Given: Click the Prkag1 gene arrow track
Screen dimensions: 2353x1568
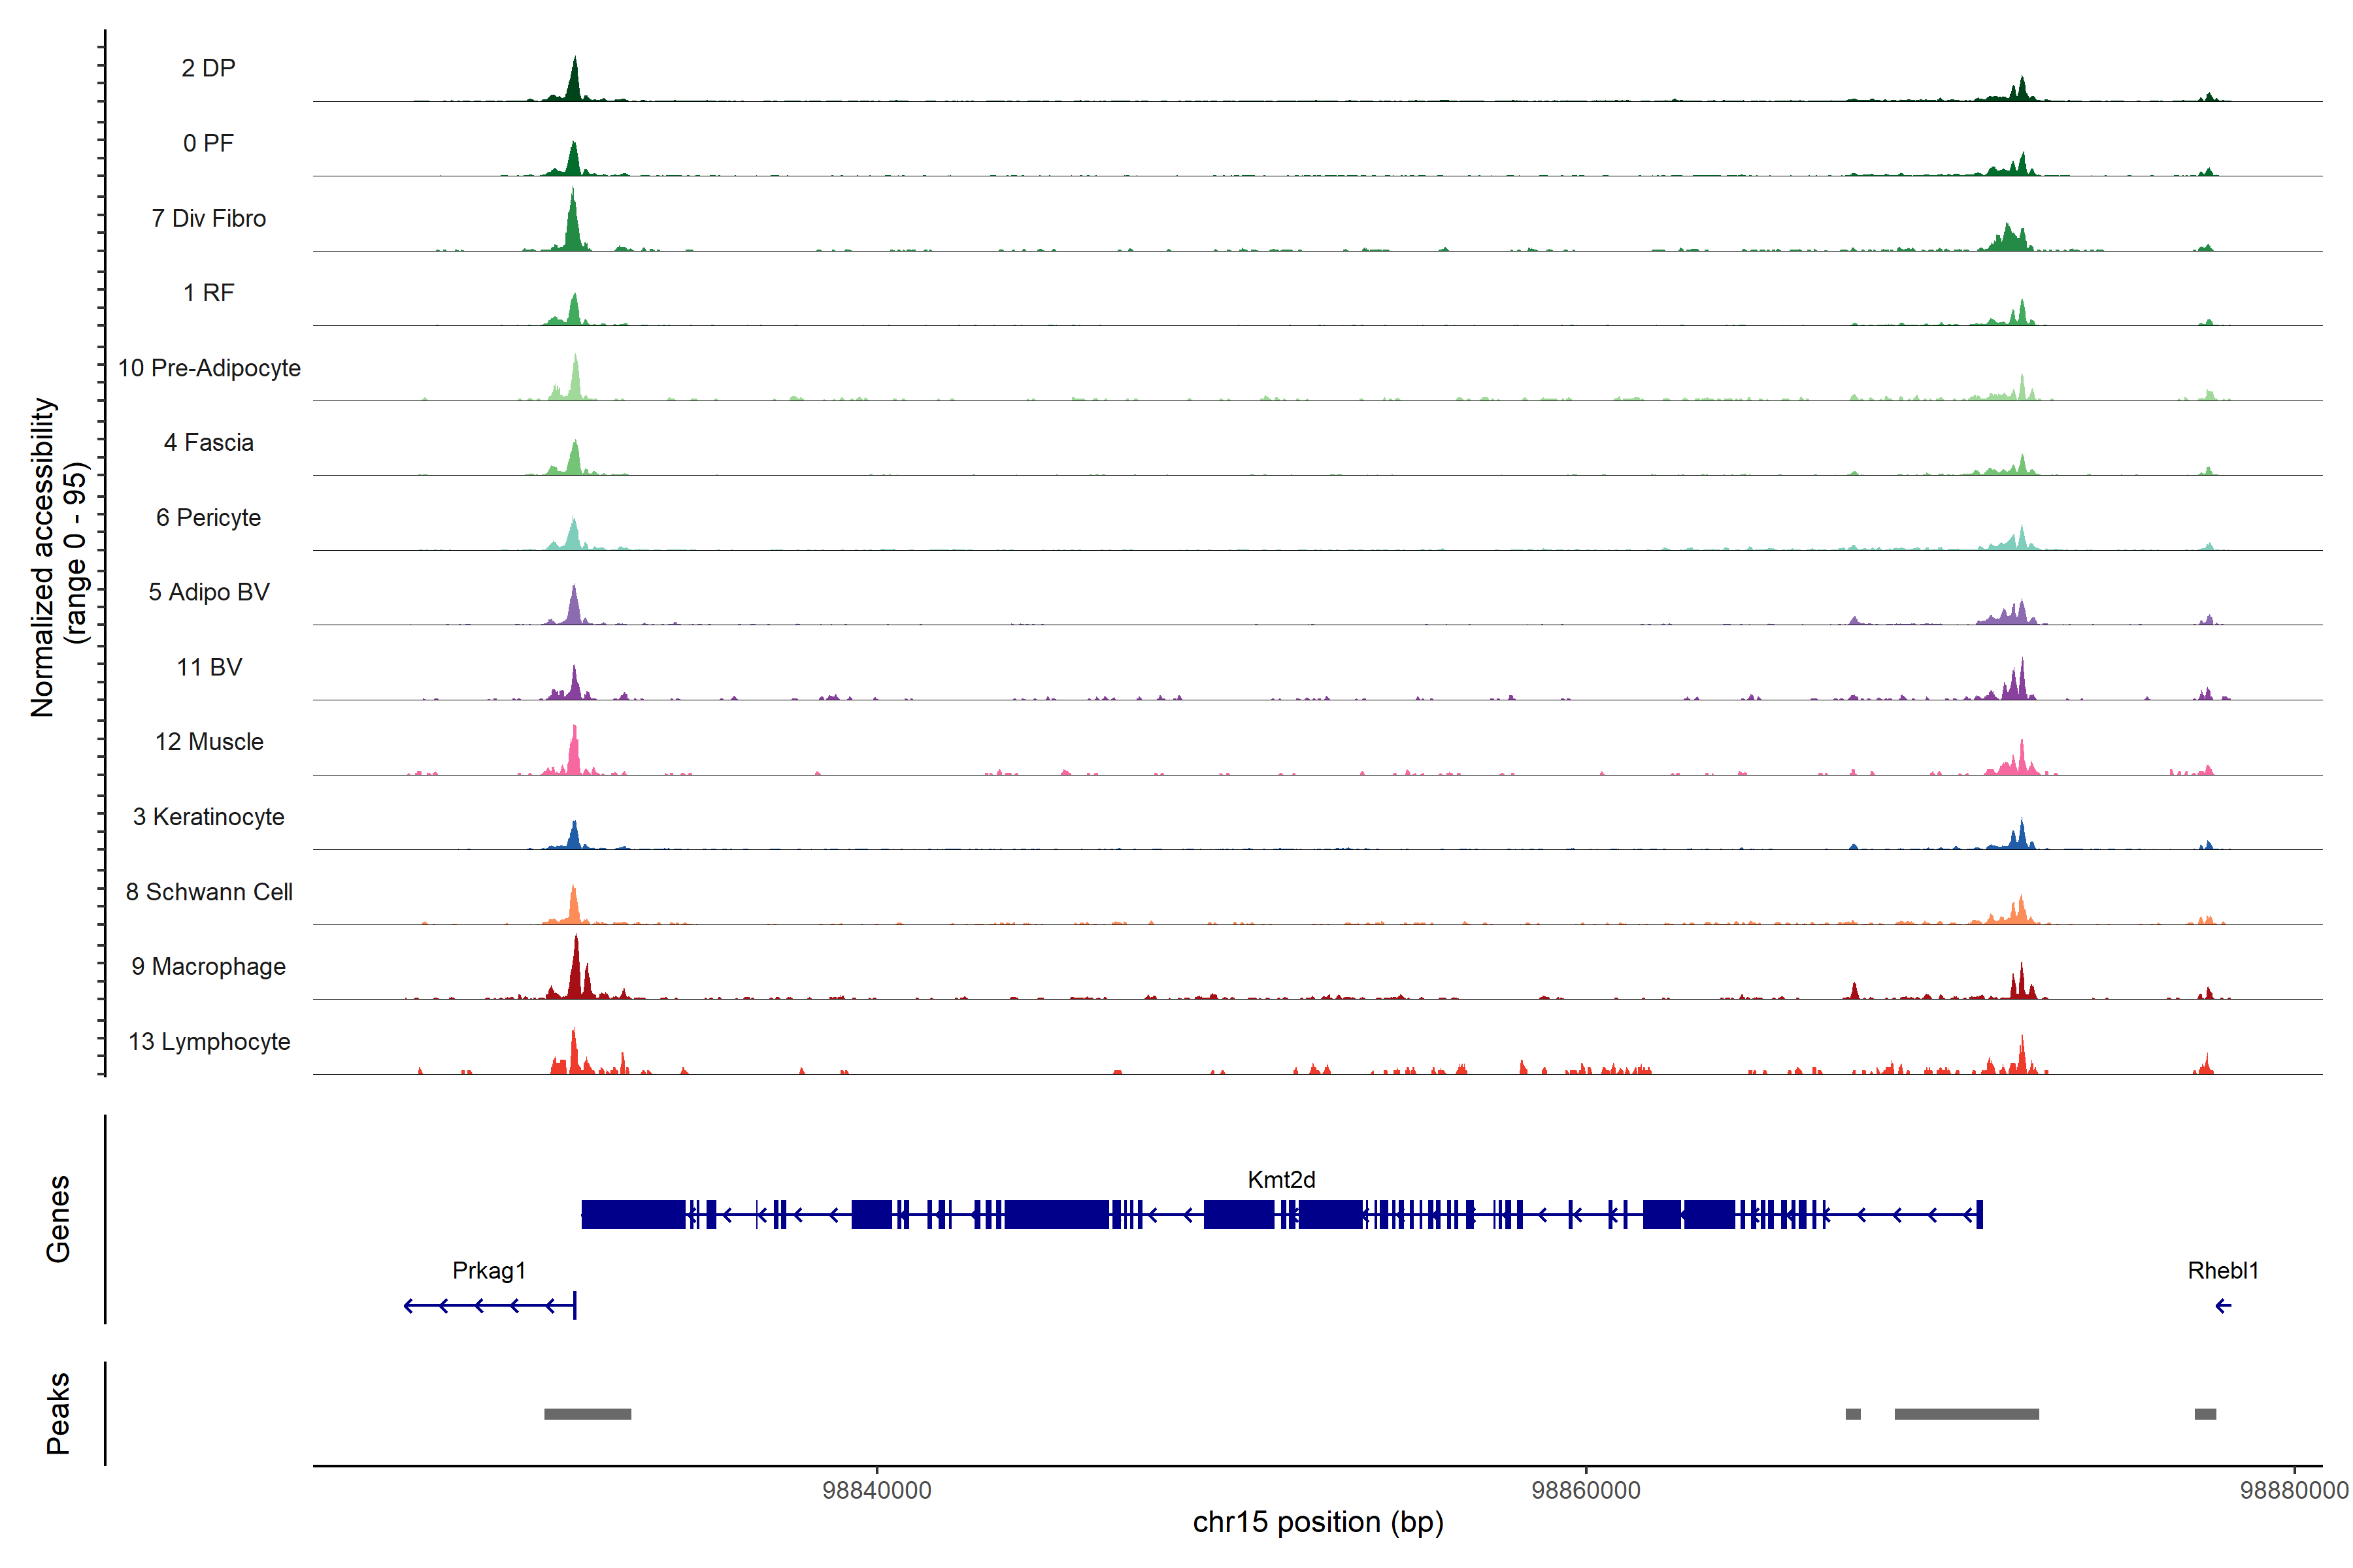Looking at the screenshot, I should coord(490,1306).
